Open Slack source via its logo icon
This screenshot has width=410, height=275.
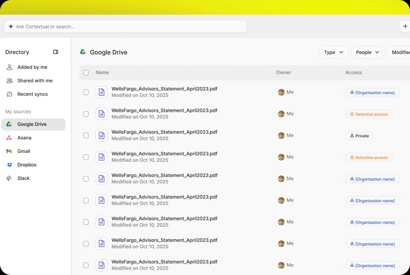9,178
